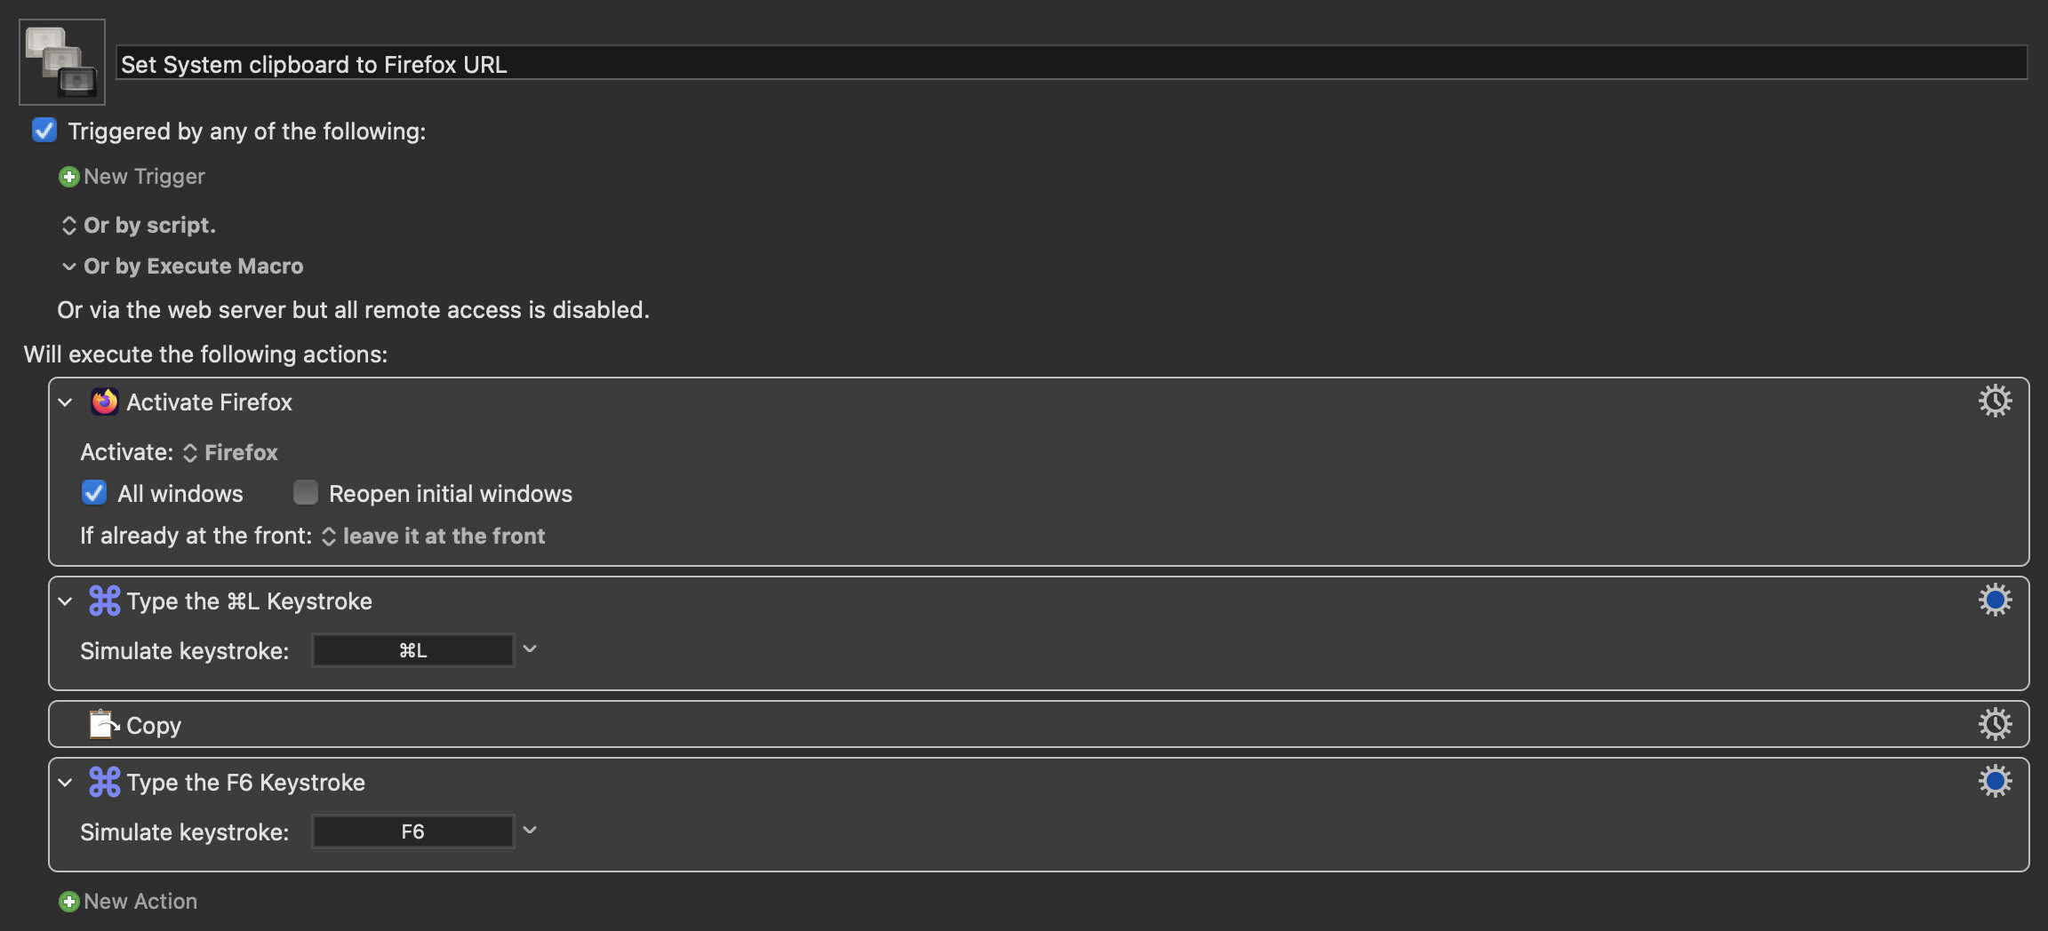This screenshot has width=2048, height=931.
Task: Uncheck the All windows checkbox
Action: 94,492
